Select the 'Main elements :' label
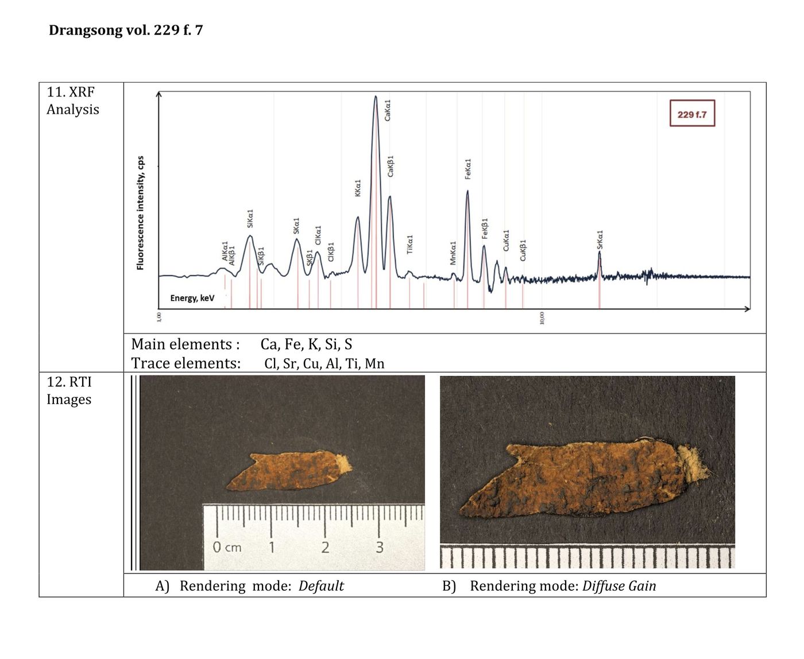 click(x=185, y=344)
